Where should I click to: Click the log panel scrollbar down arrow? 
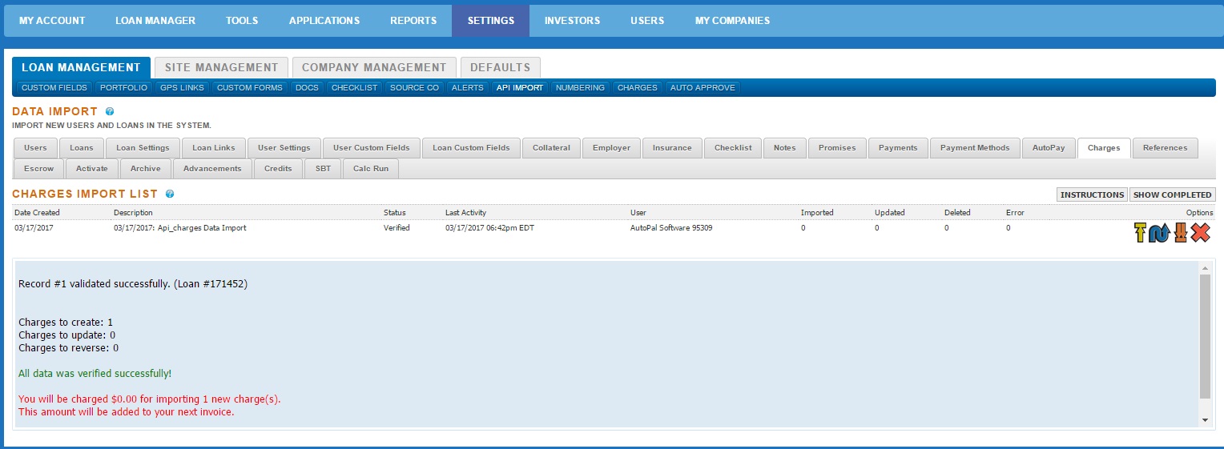tap(1205, 420)
